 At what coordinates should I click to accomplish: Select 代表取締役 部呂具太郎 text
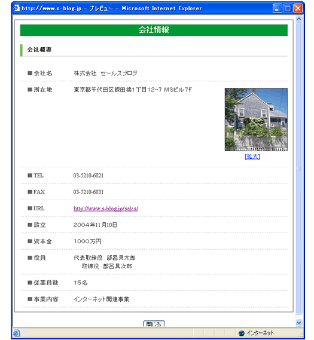(105, 258)
